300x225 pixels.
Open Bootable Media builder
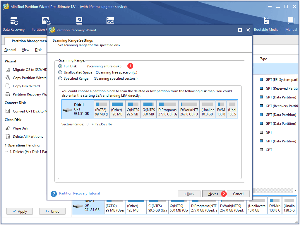(x=266, y=24)
